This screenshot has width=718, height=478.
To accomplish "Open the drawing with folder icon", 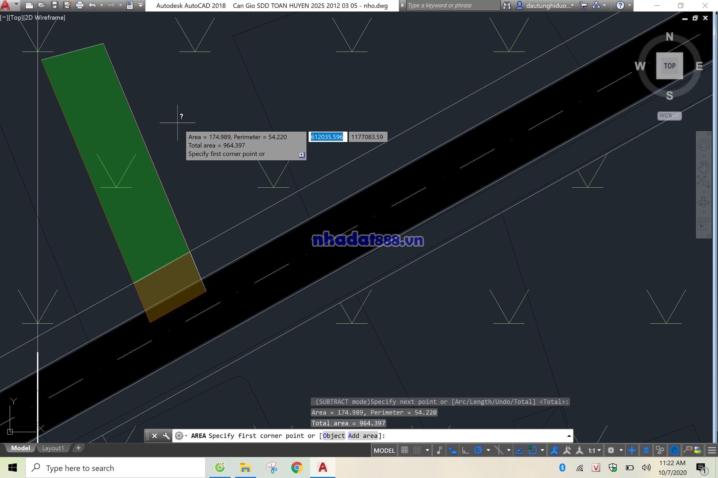I will (42, 5).
